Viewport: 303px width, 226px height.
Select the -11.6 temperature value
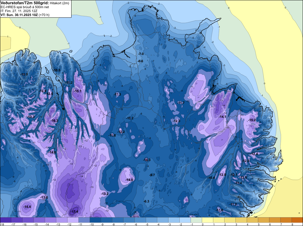coord(219,210)
